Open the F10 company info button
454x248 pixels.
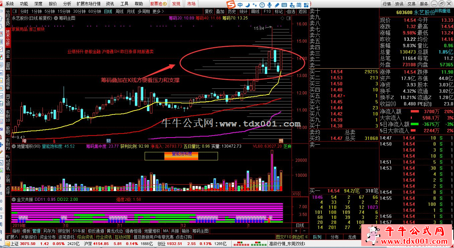point(267,11)
